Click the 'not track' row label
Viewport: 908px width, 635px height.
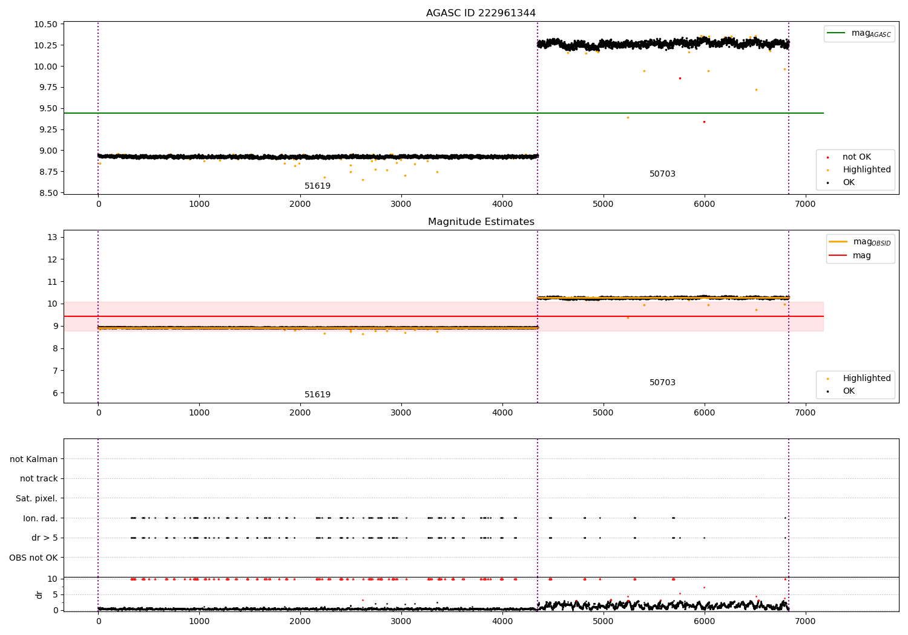point(39,479)
